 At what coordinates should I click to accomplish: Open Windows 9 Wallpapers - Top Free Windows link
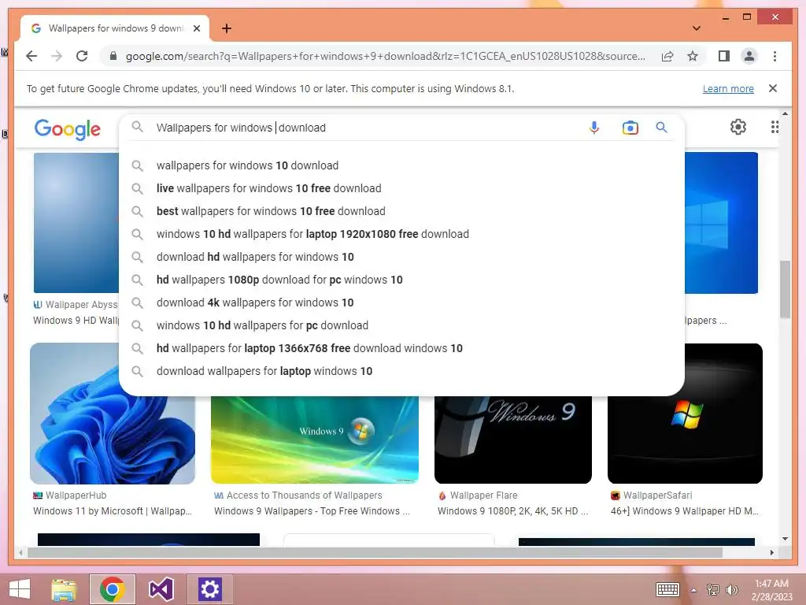point(312,510)
